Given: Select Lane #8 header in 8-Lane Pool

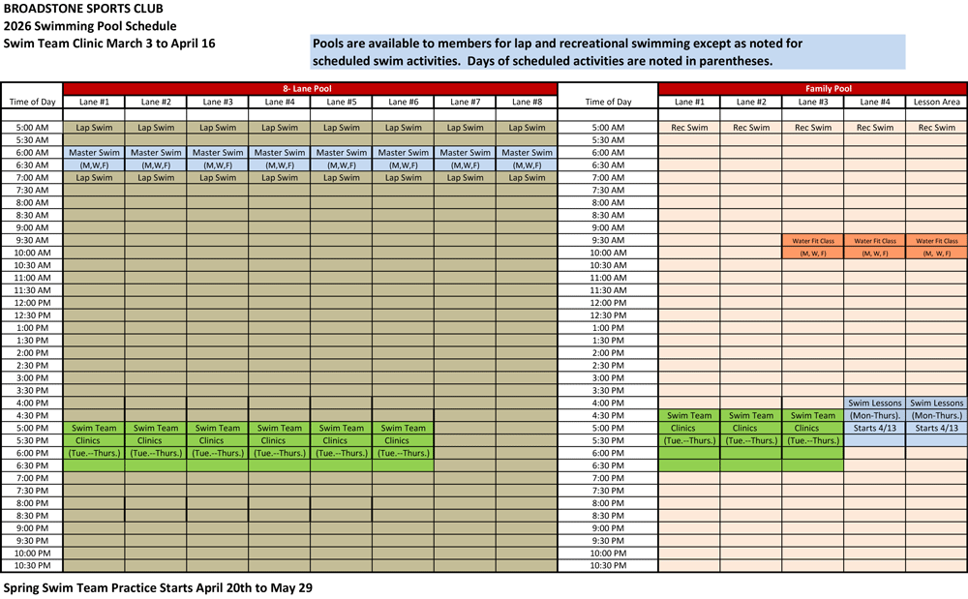Looking at the screenshot, I should click(527, 102).
